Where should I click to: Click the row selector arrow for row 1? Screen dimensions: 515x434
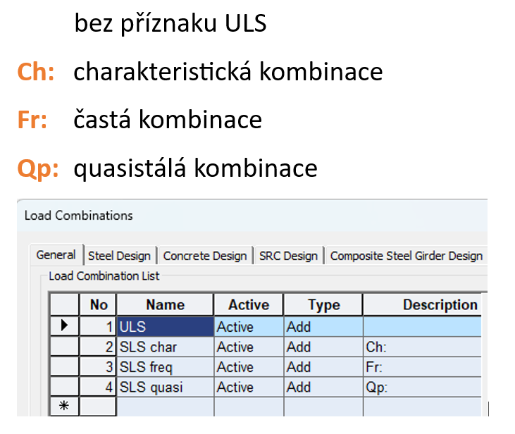click(64, 326)
